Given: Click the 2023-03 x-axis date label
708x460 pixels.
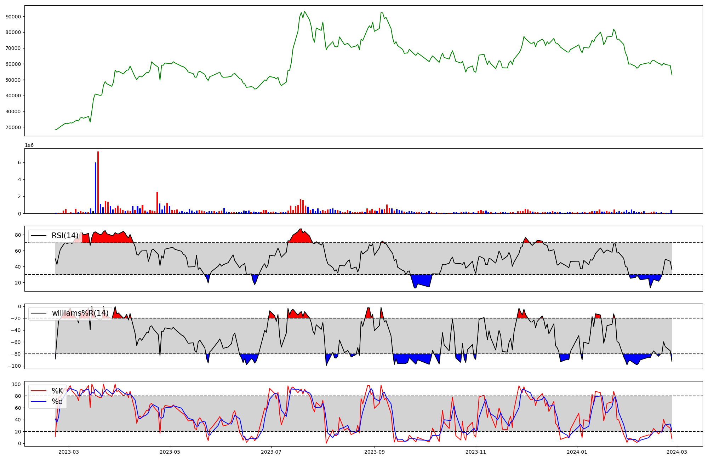Looking at the screenshot, I should click(69, 452).
